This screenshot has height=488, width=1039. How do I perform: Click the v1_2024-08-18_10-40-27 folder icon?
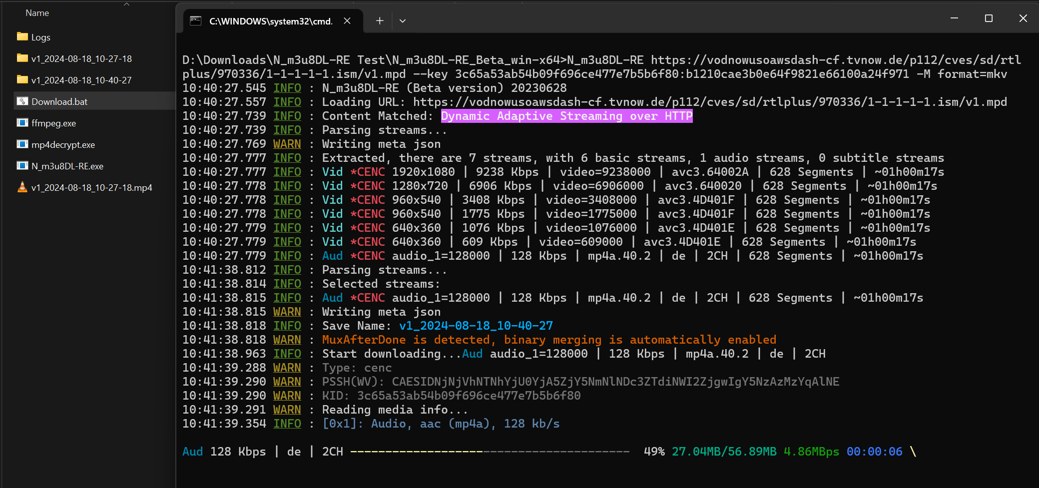[22, 80]
